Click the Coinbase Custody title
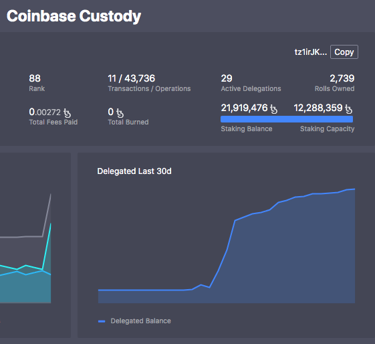This screenshot has height=344, width=375. point(74,16)
